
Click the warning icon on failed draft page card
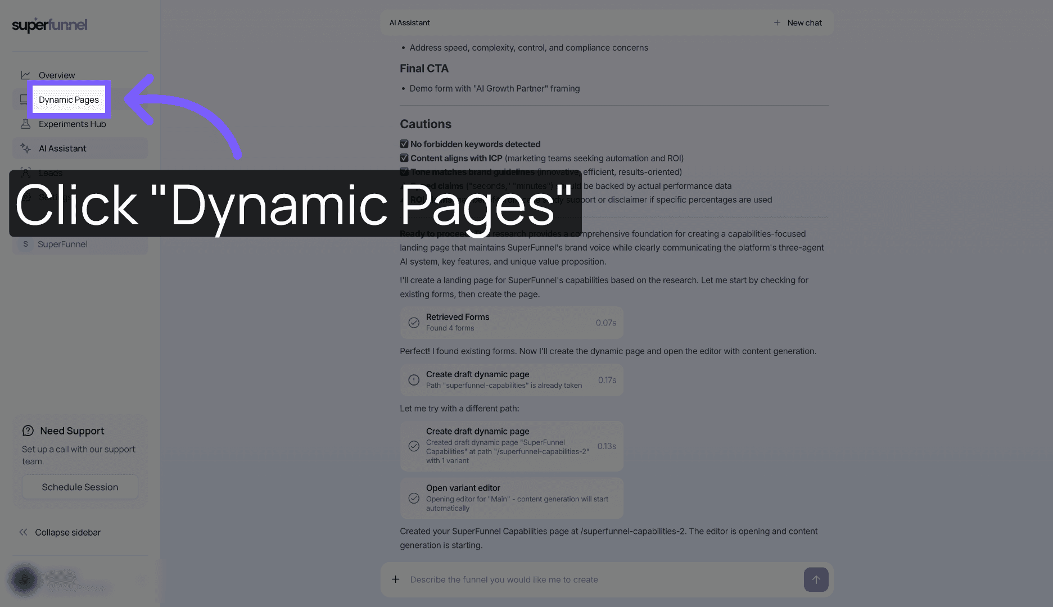pyautogui.click(x=414, y=380)
